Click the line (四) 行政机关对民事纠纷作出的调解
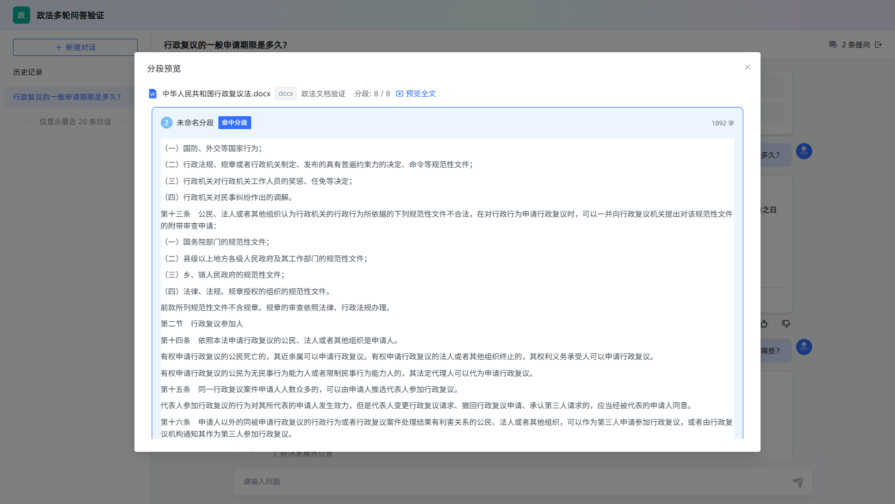The image size is (895, 504). 227,197
